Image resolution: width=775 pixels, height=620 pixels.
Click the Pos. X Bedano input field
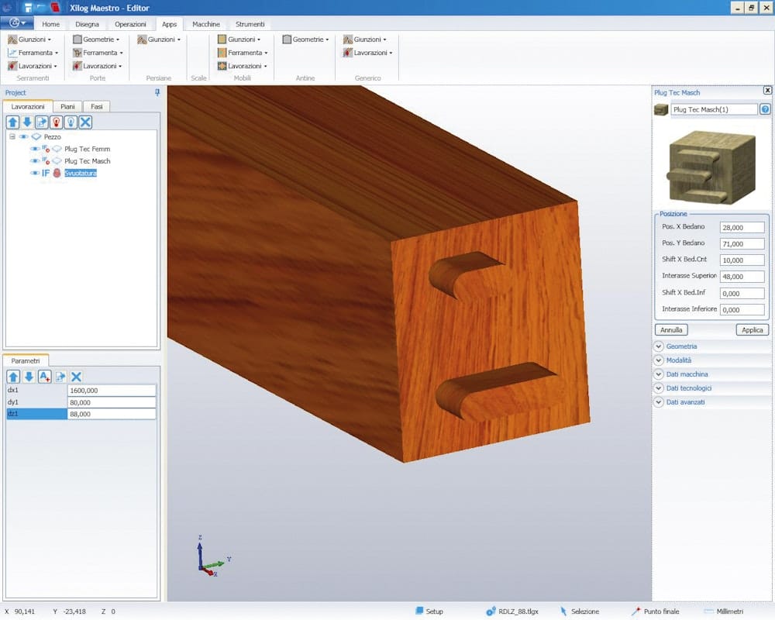coord(742,228)
